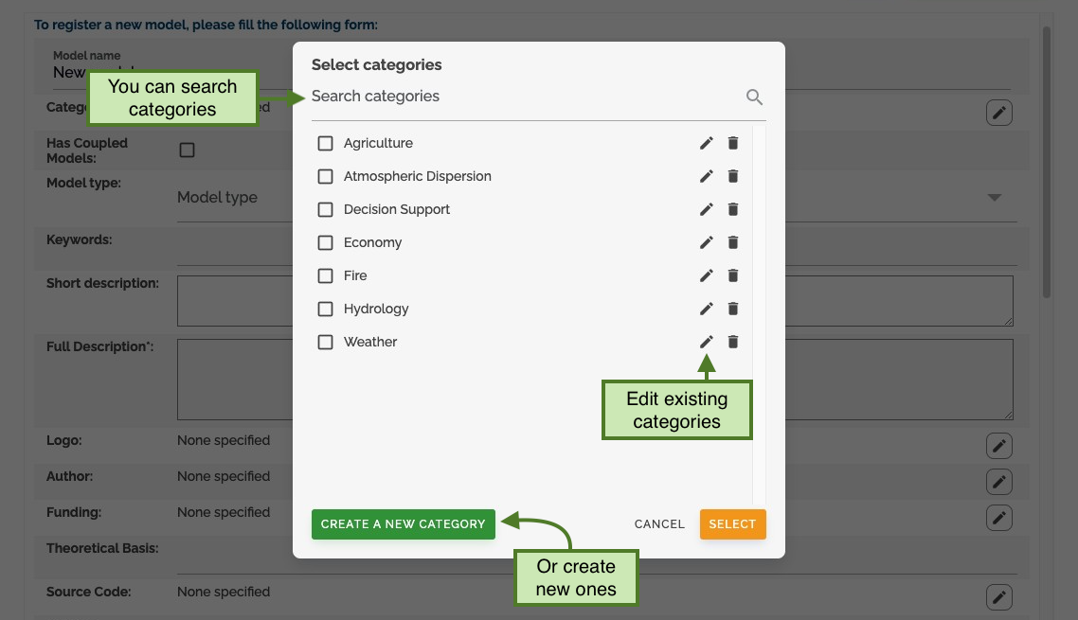Confirm with the orange Select button
This screenshot has height=620, width=1078.
[x=732, y=523]
